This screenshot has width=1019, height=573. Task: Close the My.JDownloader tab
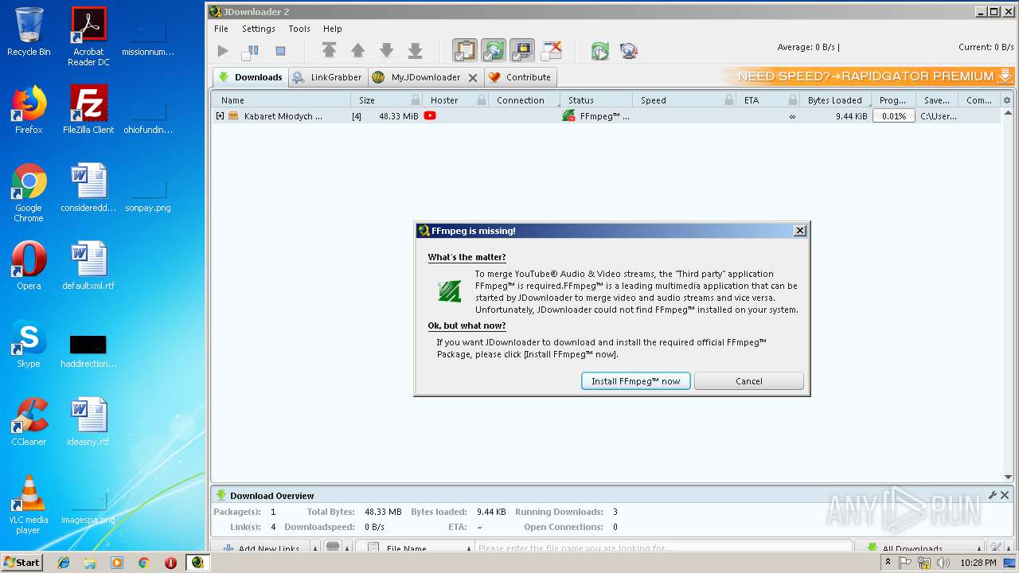point(473,78)
